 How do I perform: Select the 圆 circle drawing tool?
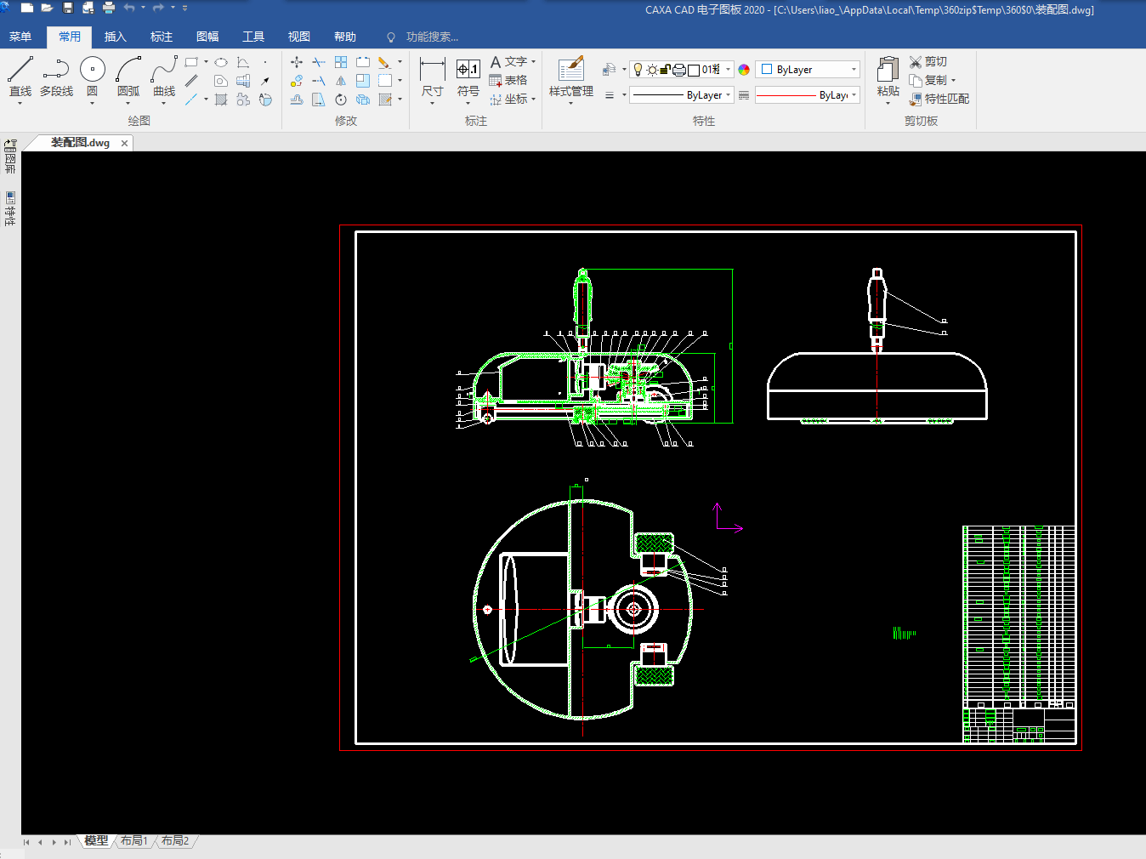[92, 70]
